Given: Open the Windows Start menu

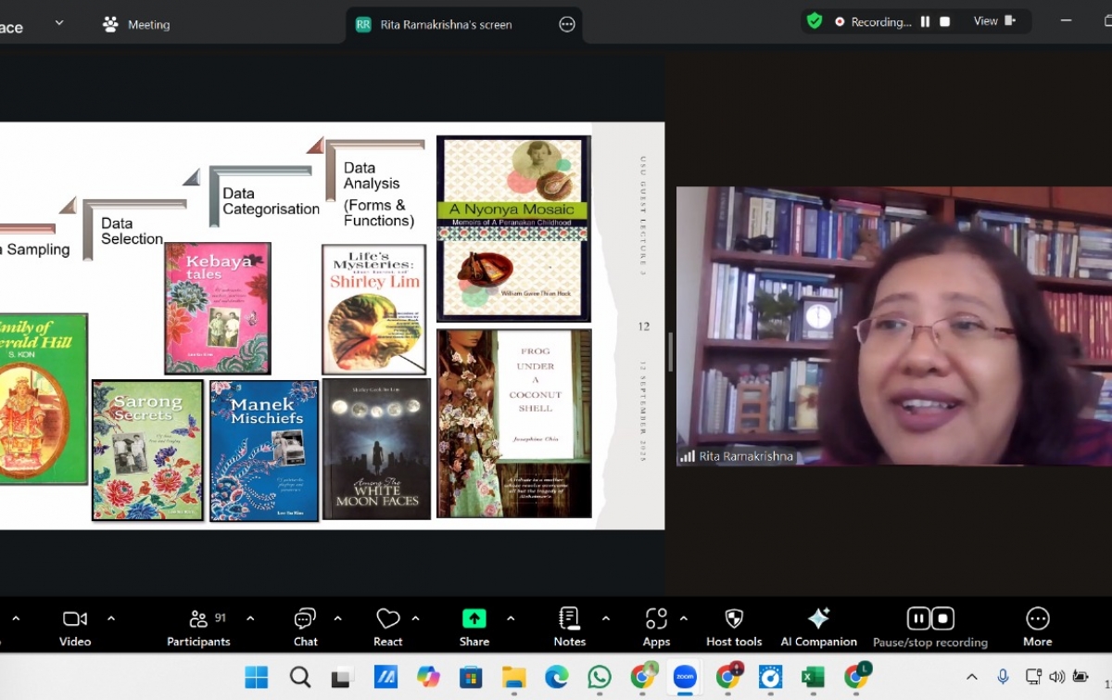Looking at the screenshot, I should click(x=257, y=677).
